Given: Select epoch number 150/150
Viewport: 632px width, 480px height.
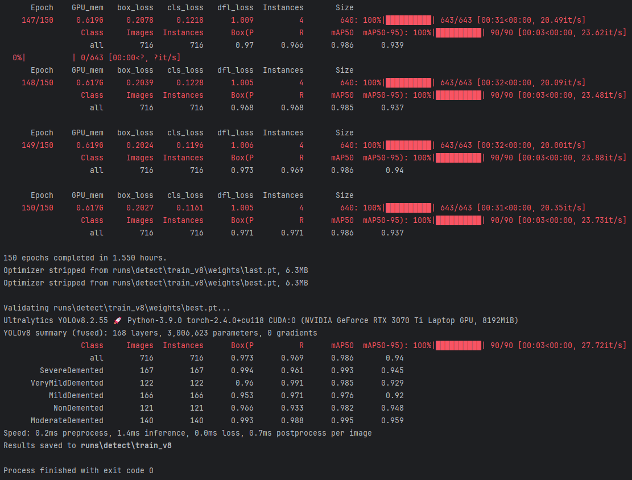Looking at the screenshot, I should [38, 208].
